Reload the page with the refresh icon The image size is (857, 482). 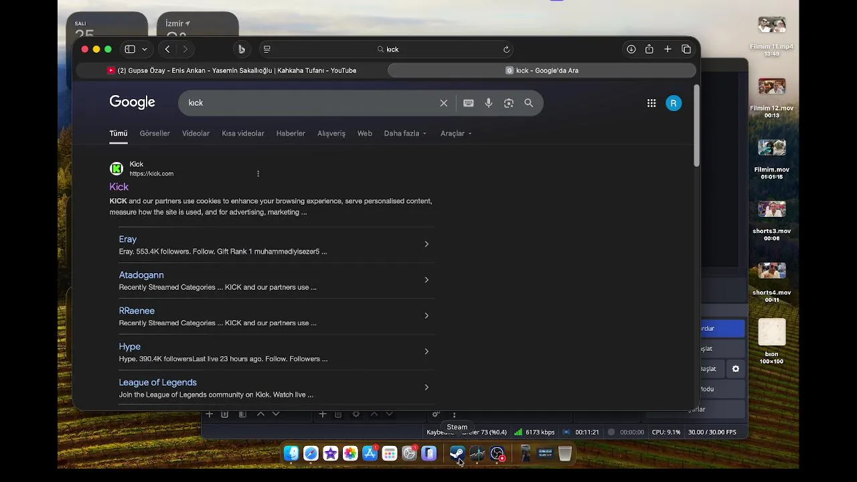[x=506, y=49]
